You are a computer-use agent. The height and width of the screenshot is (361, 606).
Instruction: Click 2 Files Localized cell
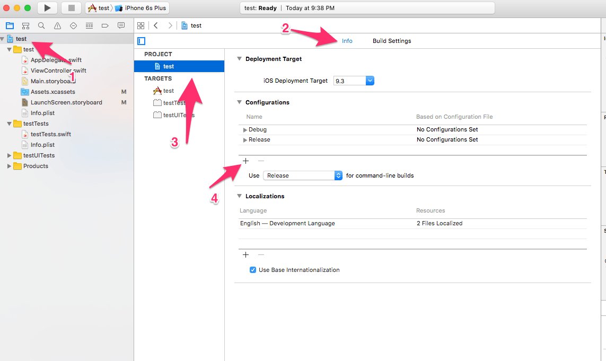pyautogui.click(x=440, y=223)
